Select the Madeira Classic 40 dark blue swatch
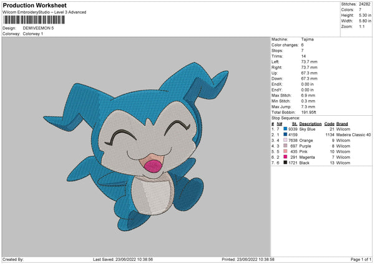 pos(285,134)
